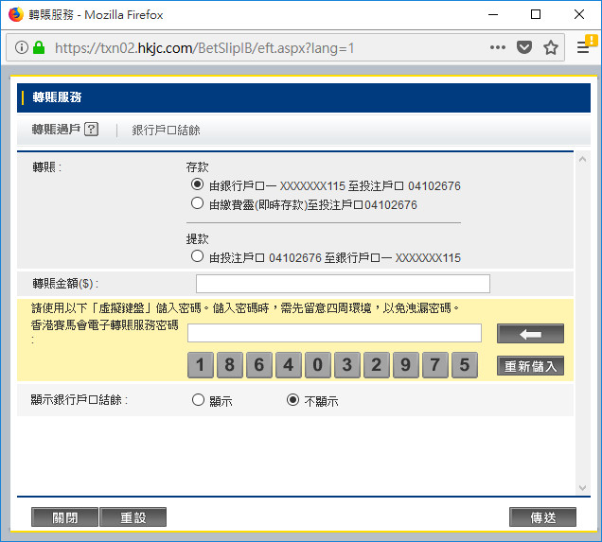Switch to the 轉賬過戶 tab
The width and height of the screenshot is (602, 542).
56,130
